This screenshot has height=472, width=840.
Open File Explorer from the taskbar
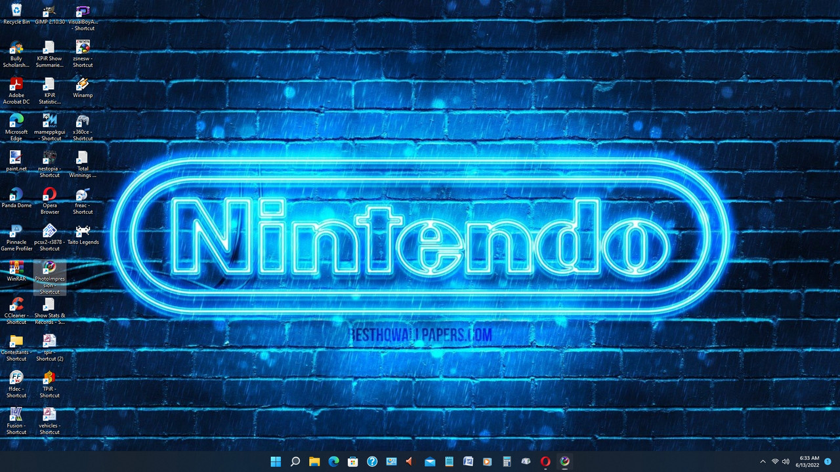click(x=314, y=462)
